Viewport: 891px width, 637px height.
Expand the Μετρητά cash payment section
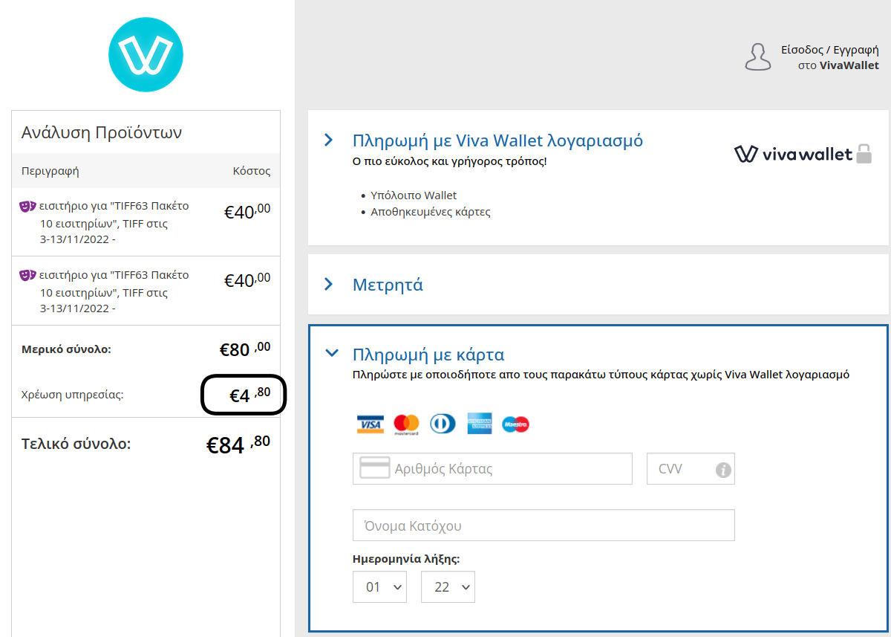pos(329,284)
